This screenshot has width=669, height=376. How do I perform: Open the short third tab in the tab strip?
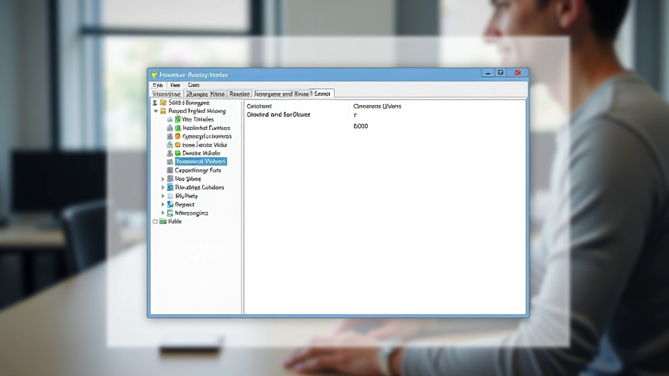[x=239, y=94]
